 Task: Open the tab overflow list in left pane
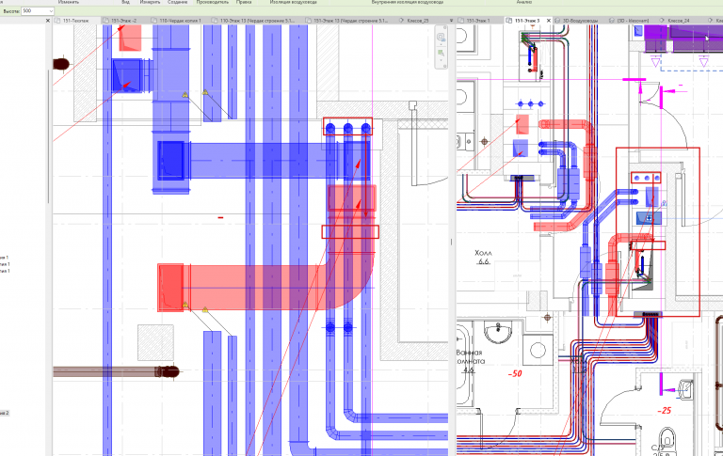pos(451,21)
